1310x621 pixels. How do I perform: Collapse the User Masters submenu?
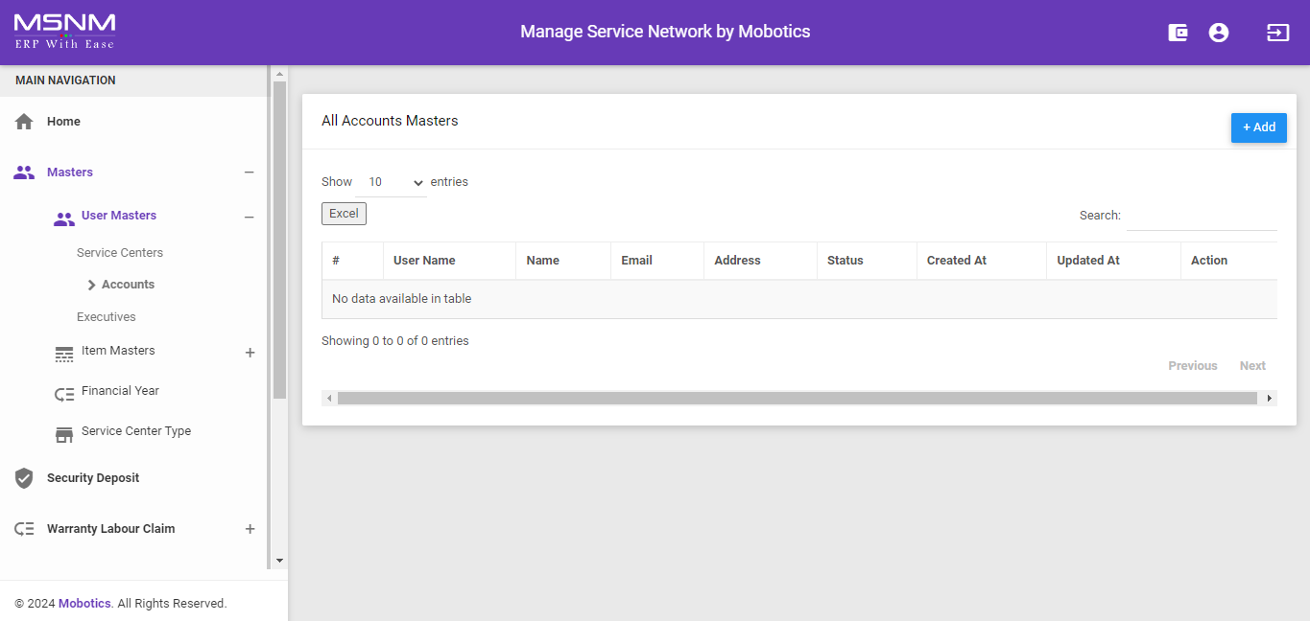249,218
